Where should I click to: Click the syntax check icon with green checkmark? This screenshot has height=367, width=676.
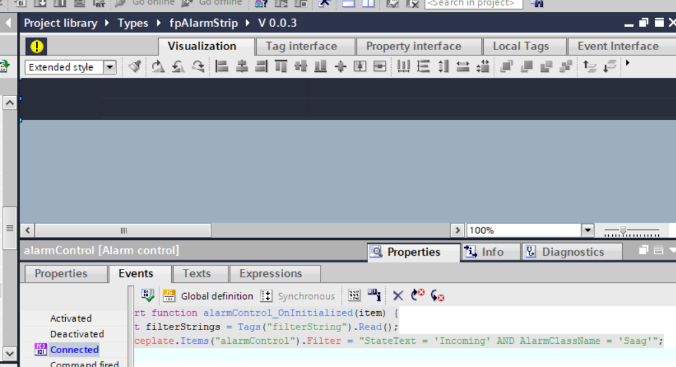point(147,296)
